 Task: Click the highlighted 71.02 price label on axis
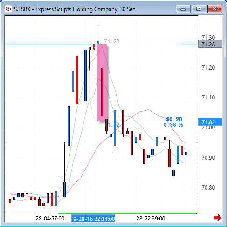[x=210, y=122]
